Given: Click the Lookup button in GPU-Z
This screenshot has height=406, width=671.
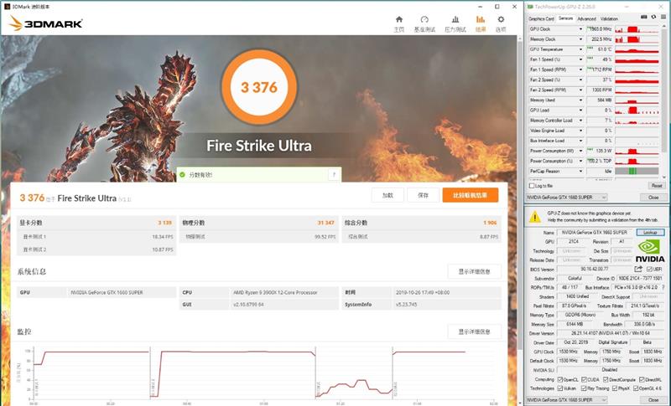Looking at the screenshot, I should point(650,232).
